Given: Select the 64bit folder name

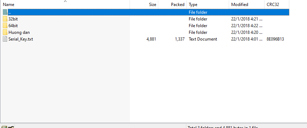Looking at the screenshot, I should pos(13,25).
